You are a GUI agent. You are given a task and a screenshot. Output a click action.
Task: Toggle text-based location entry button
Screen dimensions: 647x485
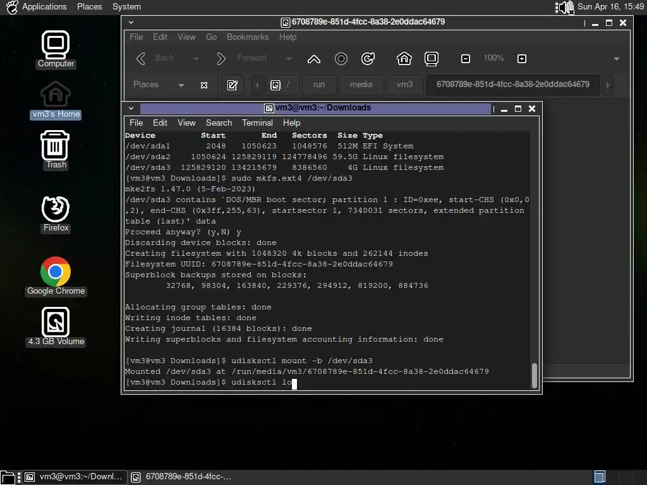[x=233, y=85]
